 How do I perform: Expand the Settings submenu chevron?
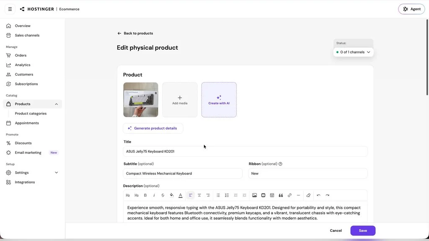(57, 173)
